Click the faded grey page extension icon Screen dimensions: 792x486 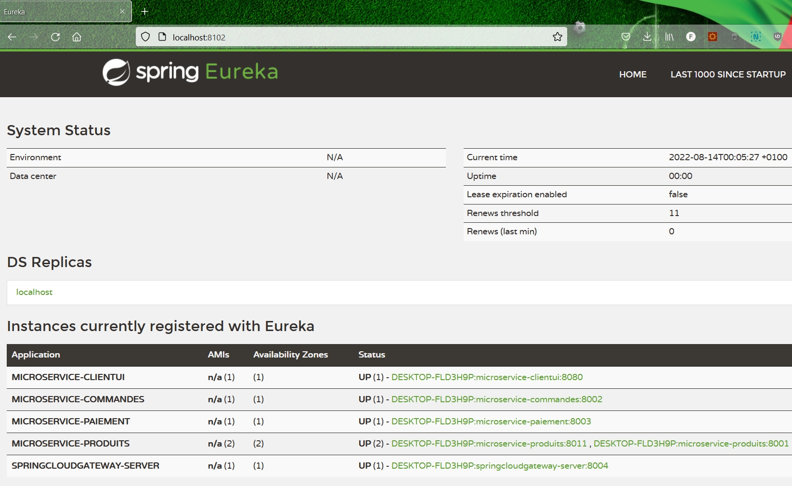click(x=734, y=37)
